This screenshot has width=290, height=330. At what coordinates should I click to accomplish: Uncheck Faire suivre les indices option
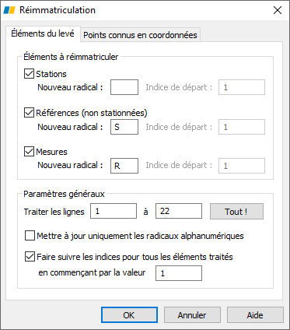point(30,257)
